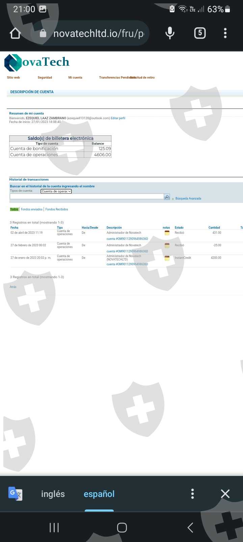The height and width of the screenshot is (542, 243).
Task: Select inglés in the translate bar
Action: [53, 494]
